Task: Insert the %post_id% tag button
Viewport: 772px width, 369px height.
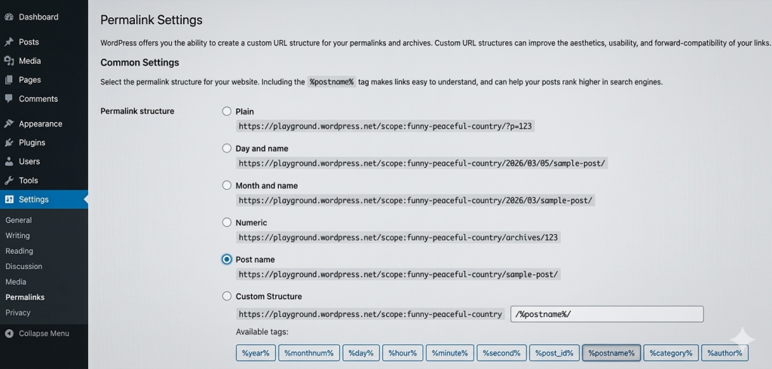Action: [554, 352]
